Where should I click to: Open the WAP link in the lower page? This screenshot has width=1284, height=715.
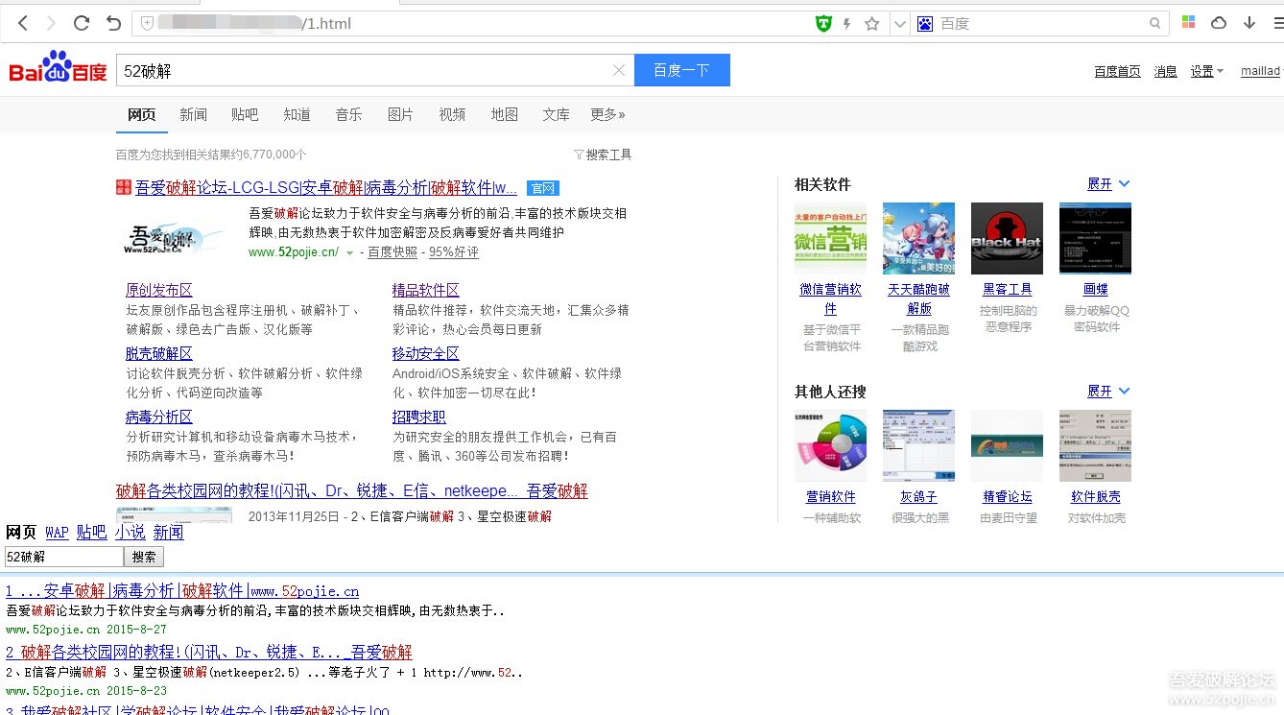coord(57,533)
